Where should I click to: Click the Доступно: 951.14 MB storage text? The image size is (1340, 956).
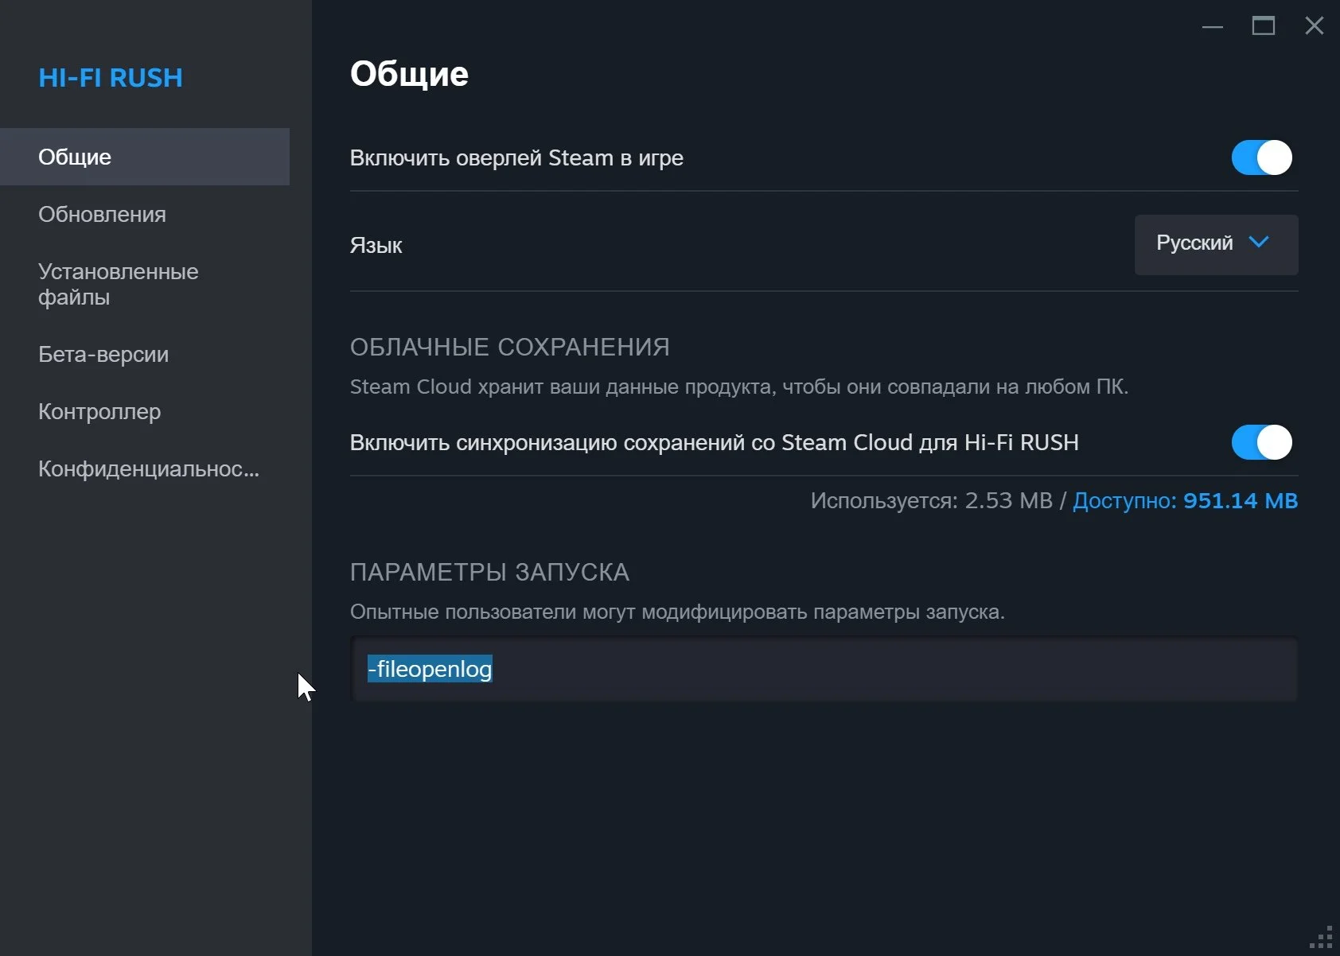click(x=1185, y=500)
